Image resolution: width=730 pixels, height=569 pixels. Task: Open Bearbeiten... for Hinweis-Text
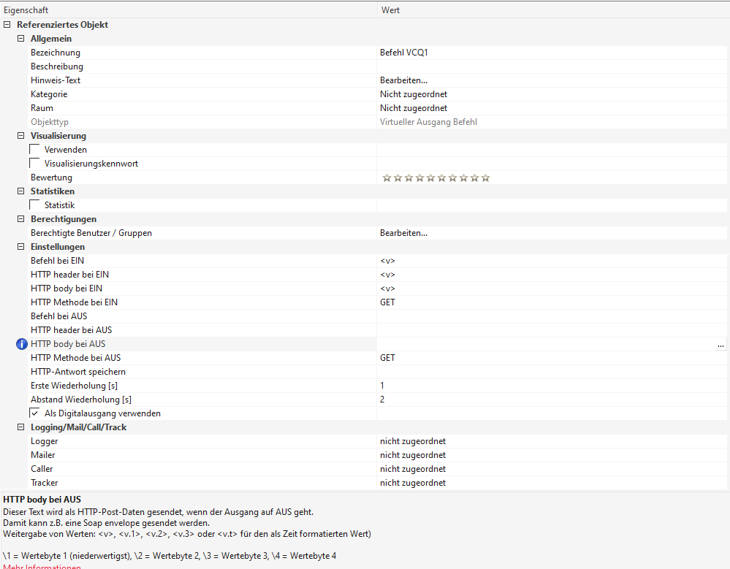click(403, 80)
